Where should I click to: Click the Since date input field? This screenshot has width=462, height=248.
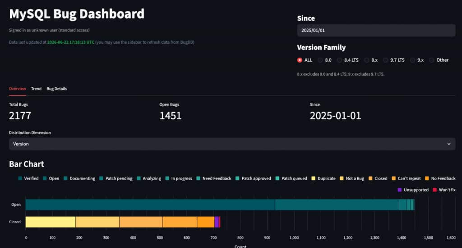[x=376, y=30]
